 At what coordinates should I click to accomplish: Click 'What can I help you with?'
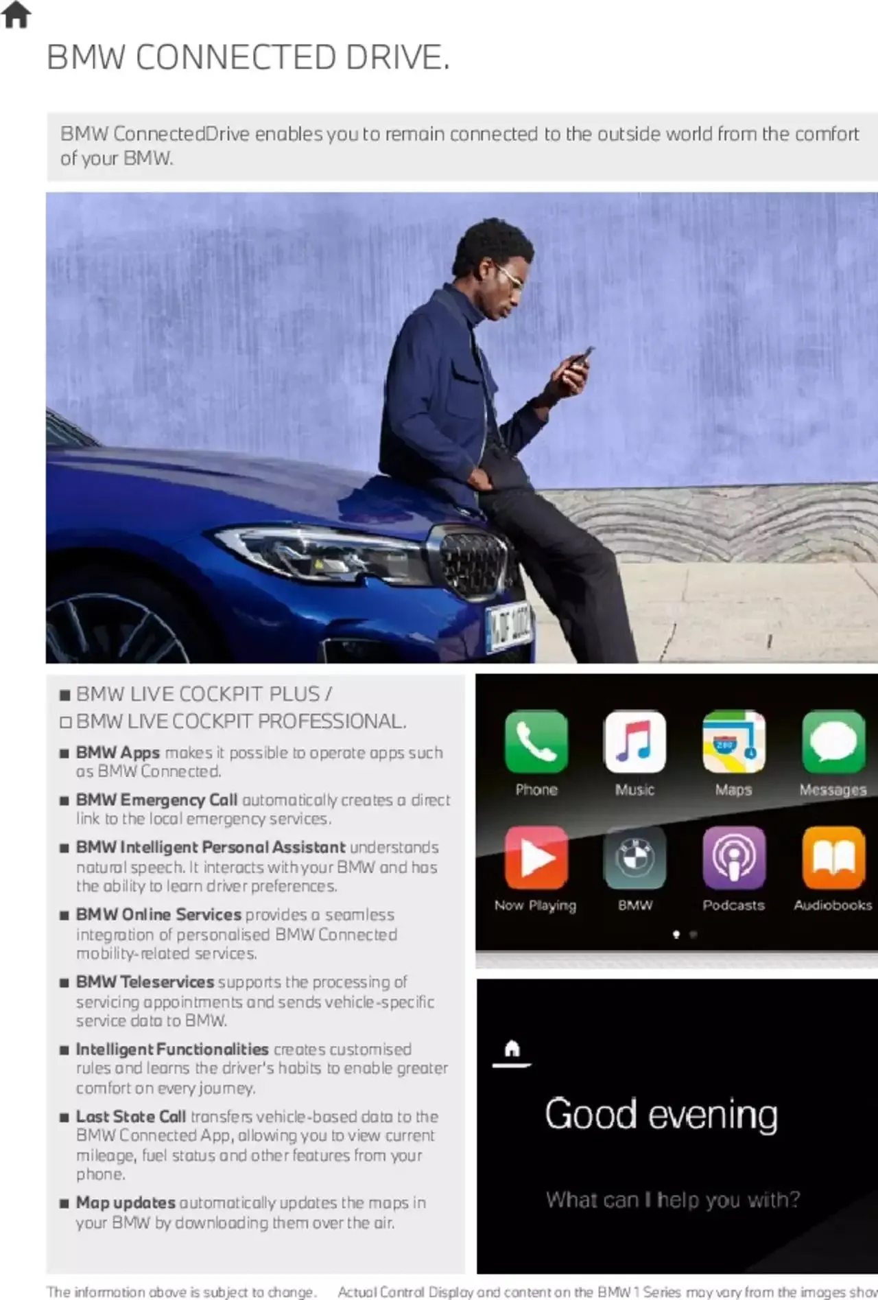(x=673, y=1199)
